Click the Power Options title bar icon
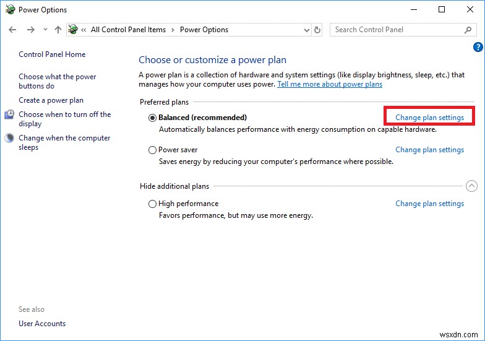Screen dimensions: 485x341 tap(10, 10)
